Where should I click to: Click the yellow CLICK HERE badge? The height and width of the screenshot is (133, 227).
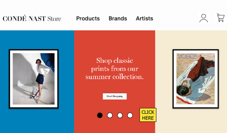(x=148, y=115)
